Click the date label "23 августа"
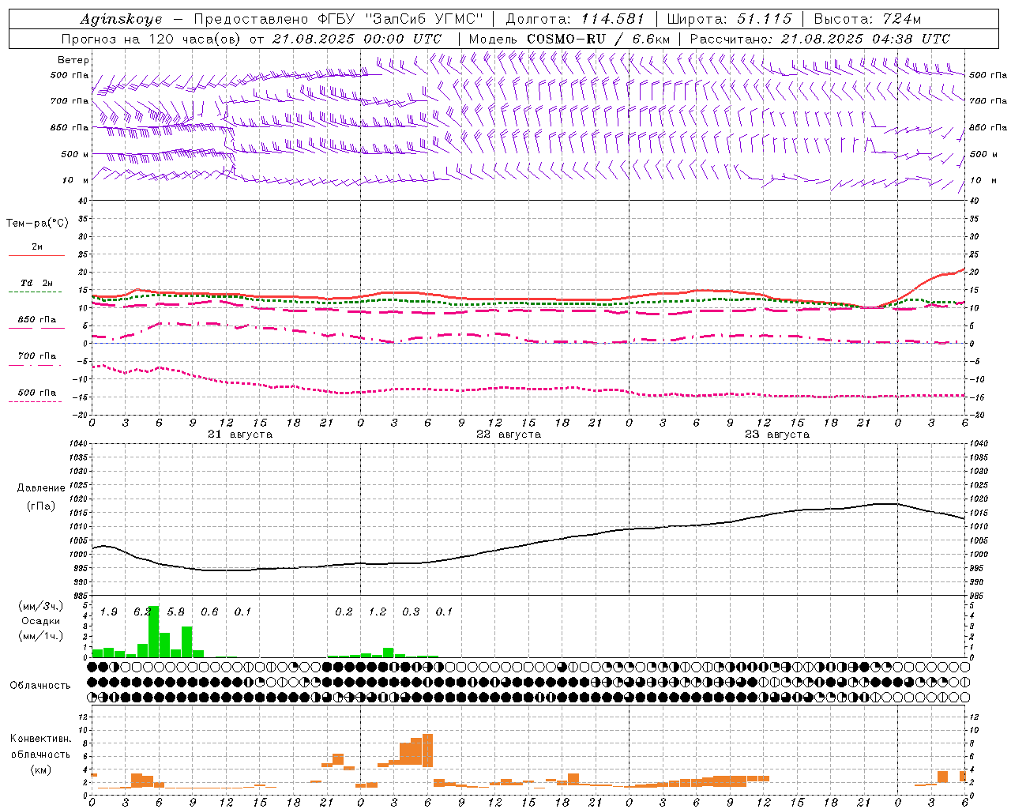This screenshot has width=1011, height=809. [x=777, y=435]
